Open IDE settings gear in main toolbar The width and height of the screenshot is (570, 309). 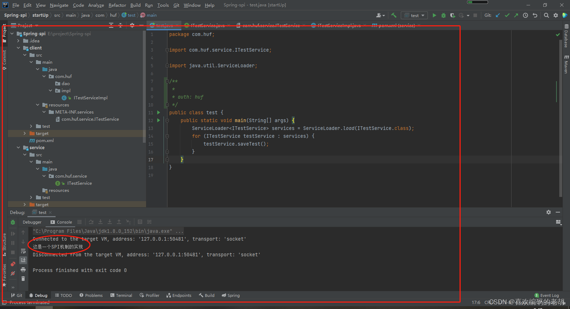point(556,15)
